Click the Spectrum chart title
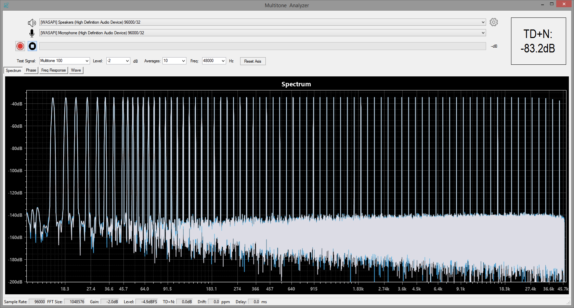The image size is (574, 308). (296, 84)
